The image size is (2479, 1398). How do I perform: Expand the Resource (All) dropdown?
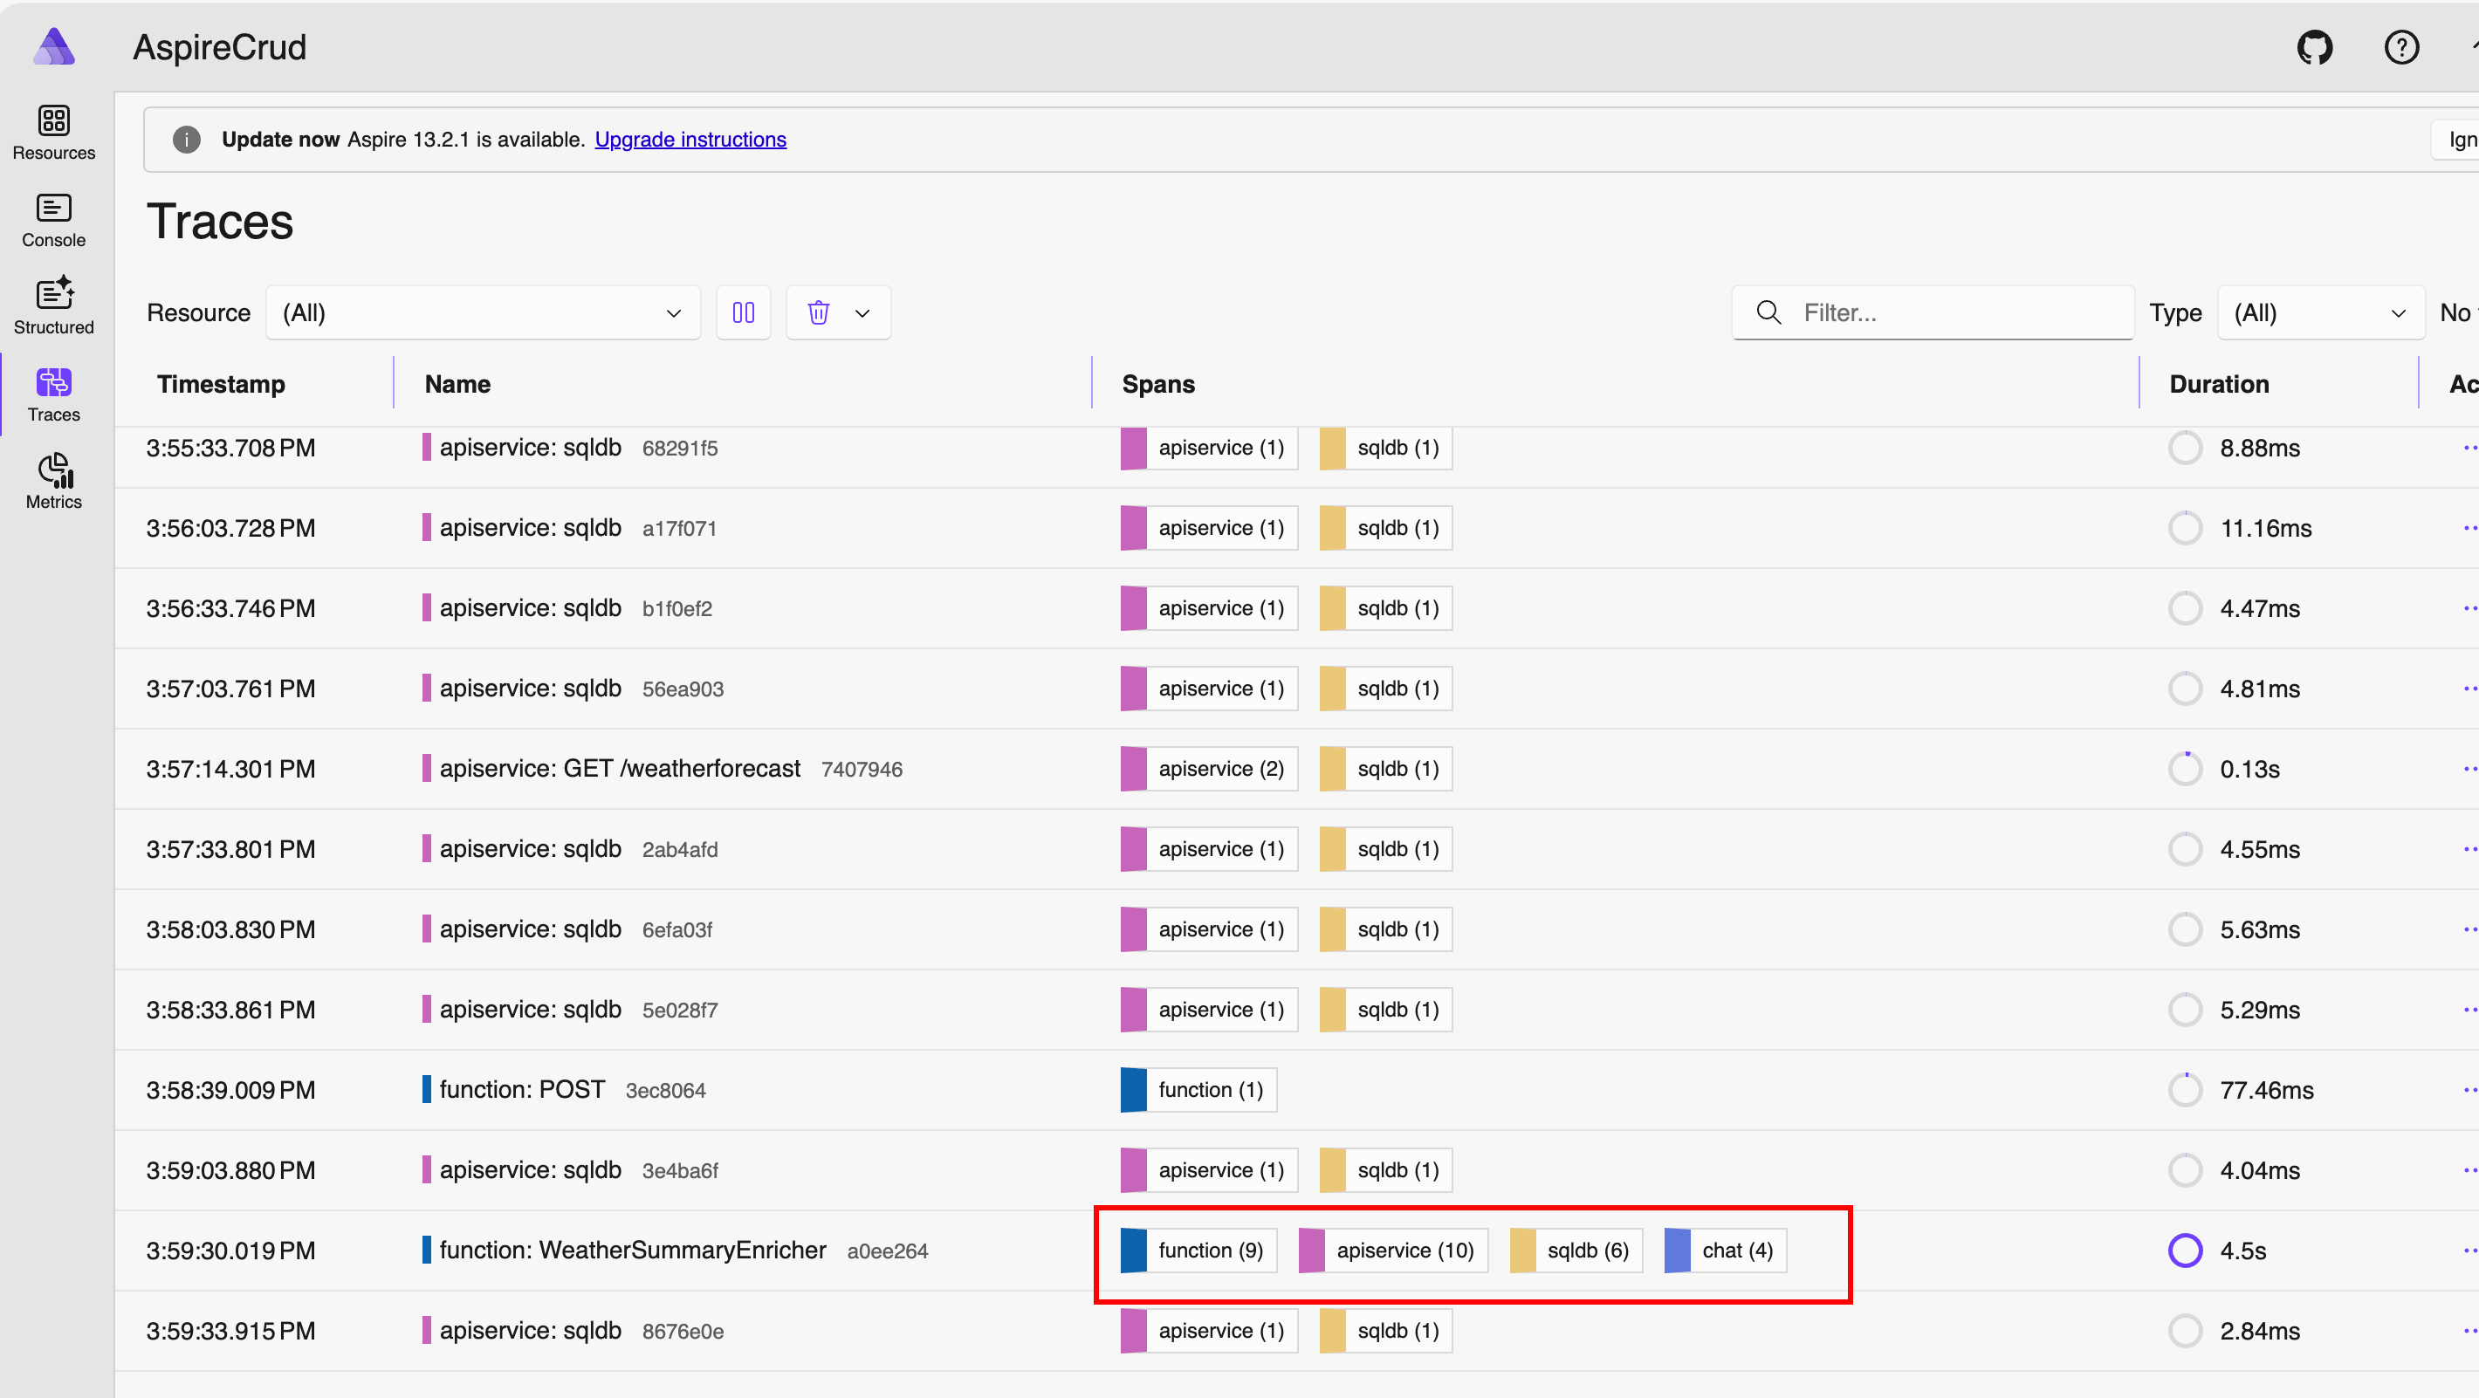pos(482,312)
